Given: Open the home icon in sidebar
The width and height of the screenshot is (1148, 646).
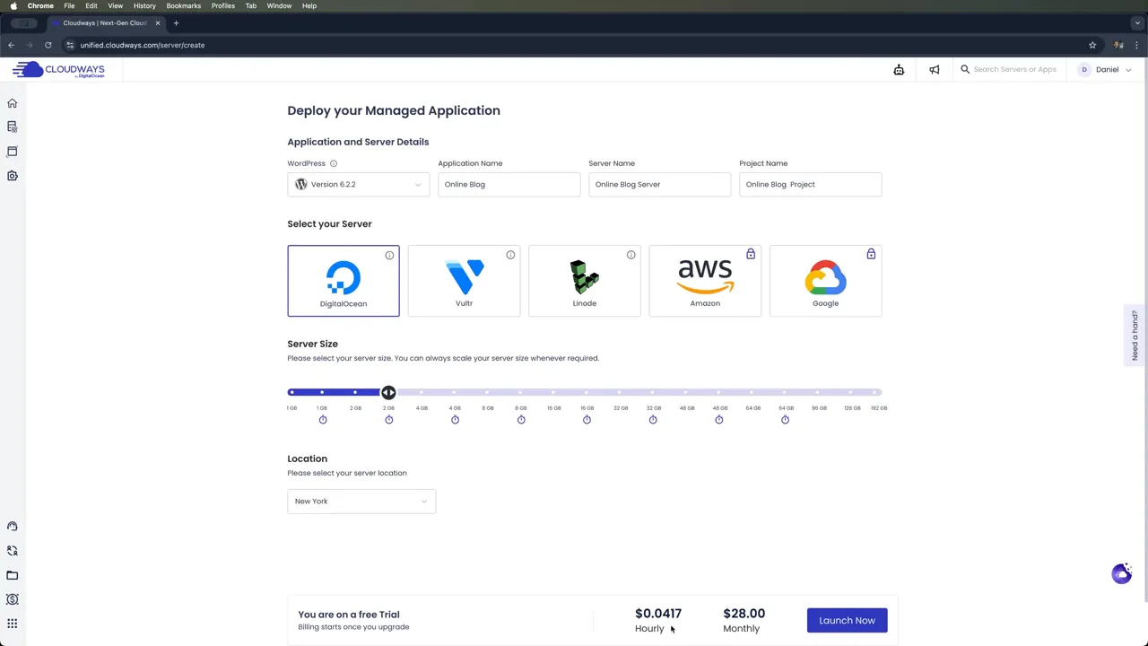Looking at the screenshot, I should (x=13, y=103).
